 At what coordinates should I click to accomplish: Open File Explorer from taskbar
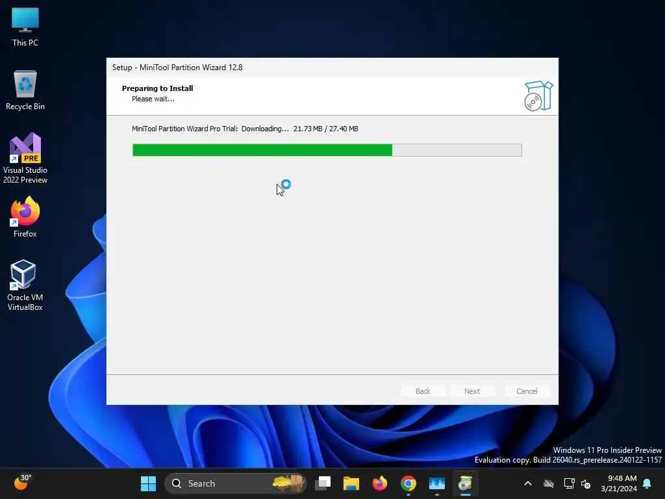coord(351,483)
